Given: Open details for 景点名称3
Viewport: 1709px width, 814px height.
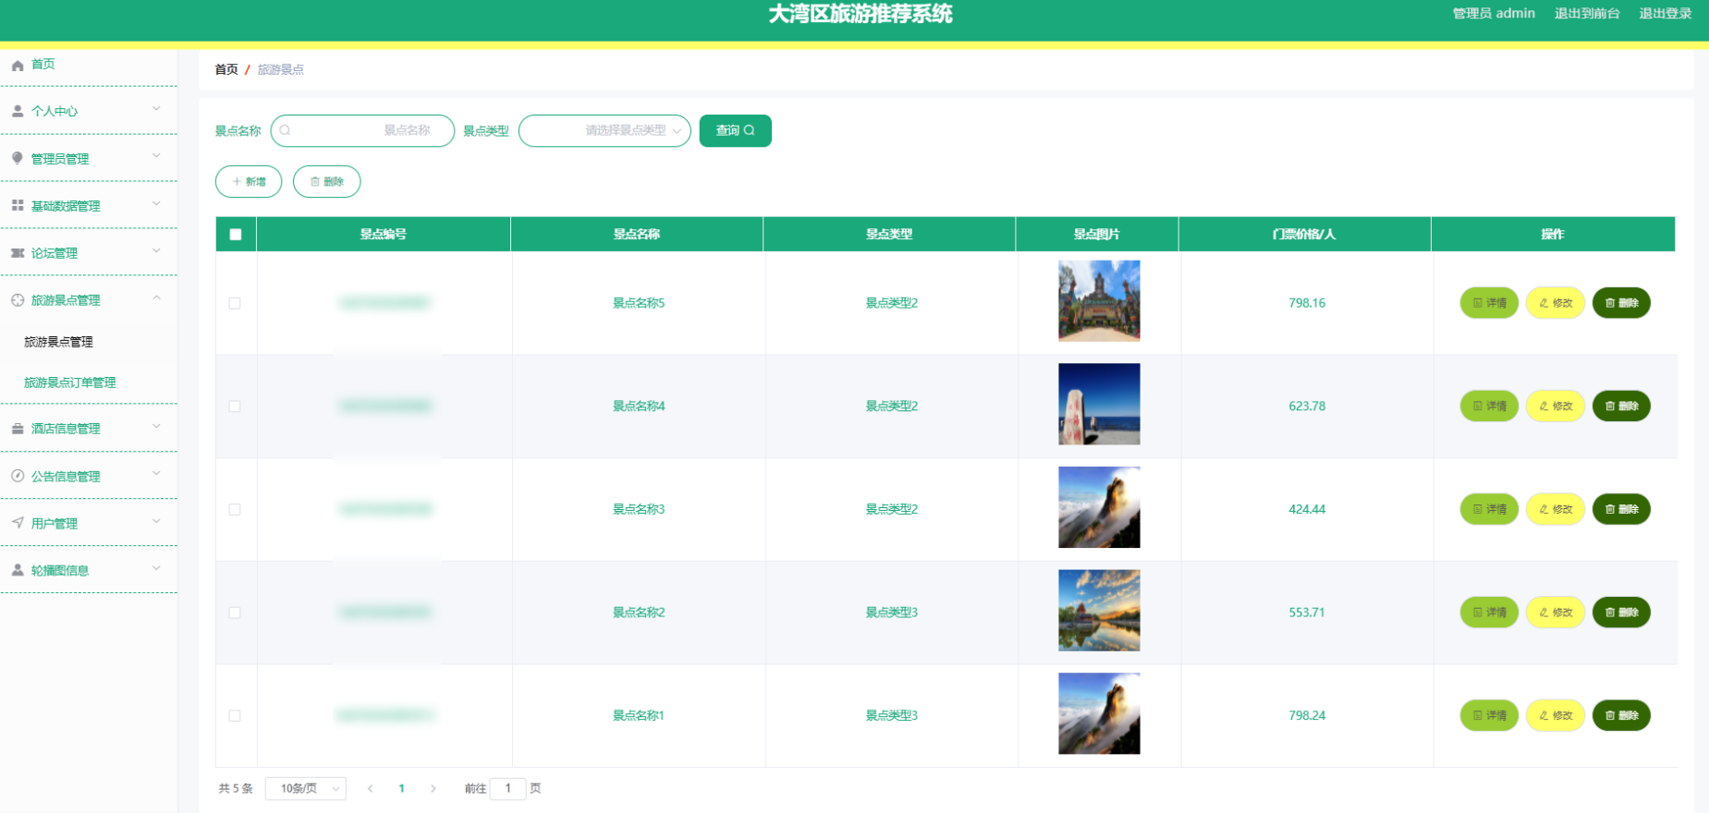Looking at the screenshot, I should tap(1489, 509).
